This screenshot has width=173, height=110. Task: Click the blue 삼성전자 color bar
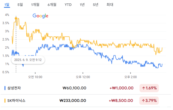click(5, 88)
